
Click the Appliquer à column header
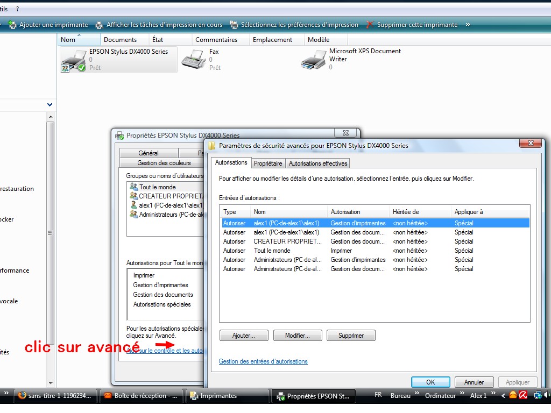490,212
